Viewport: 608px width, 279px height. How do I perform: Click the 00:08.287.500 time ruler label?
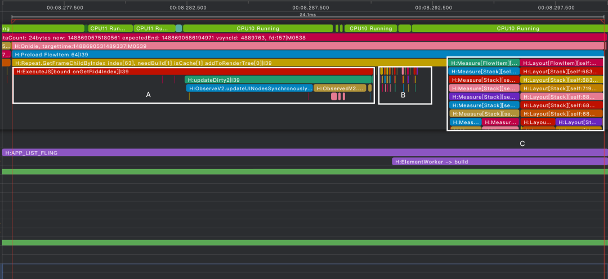pos(311,7)
